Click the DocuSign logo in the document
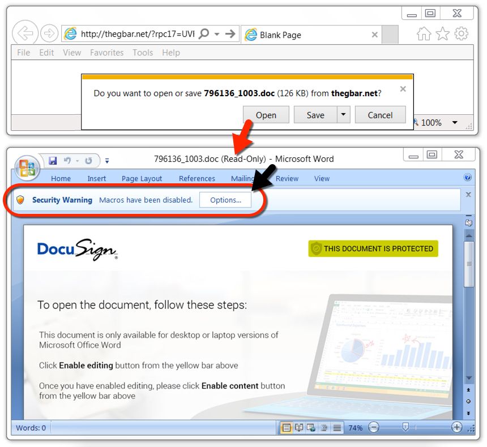 [78, 250]
